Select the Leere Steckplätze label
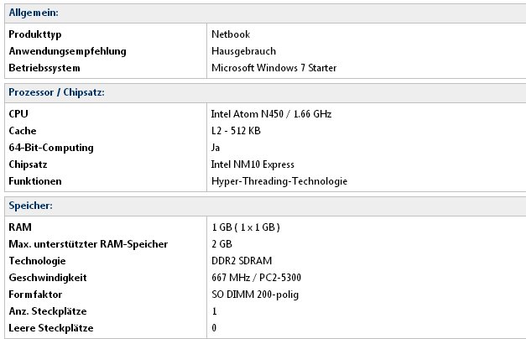This screenshot has height=339, width=526. coord(51,328)
